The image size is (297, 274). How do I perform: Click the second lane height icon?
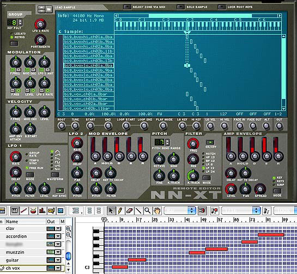coord(99,210)
